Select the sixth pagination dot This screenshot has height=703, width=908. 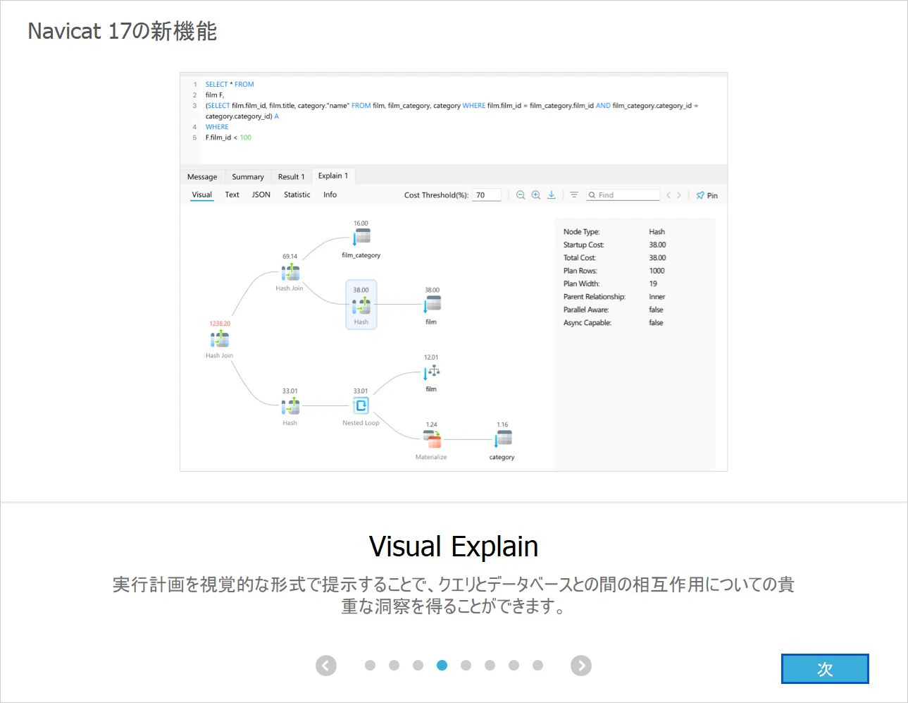[490, 665]
